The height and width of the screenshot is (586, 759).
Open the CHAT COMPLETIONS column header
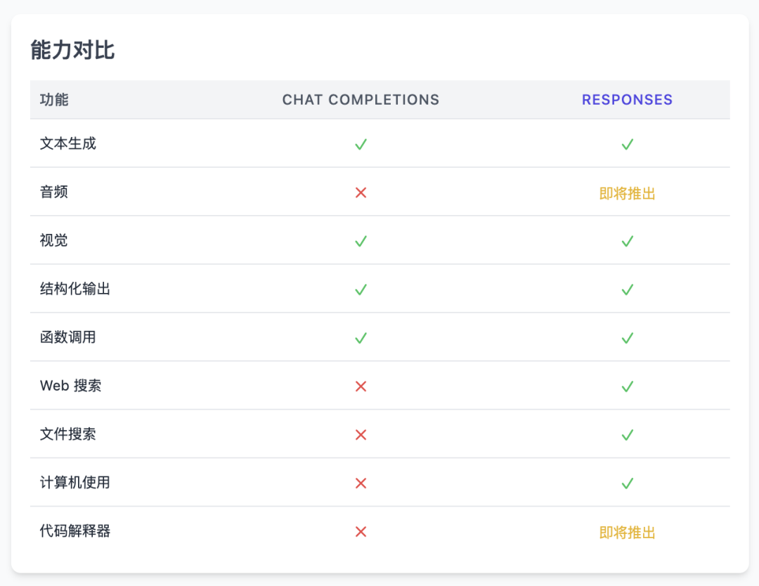361,100
